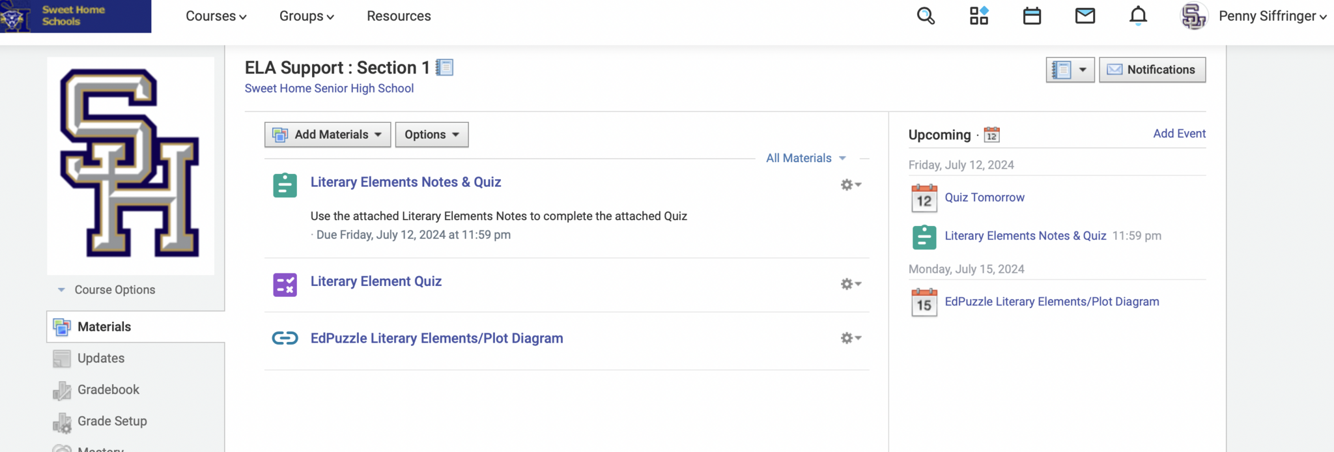Open the messages envelope icon
Screen dimensions: 1334x452
pyautogui.click(x=1085, y=16)
